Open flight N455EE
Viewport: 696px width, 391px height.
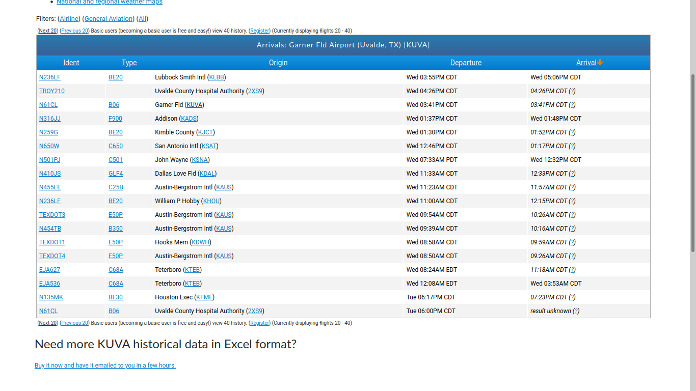[x=50, y=187]
